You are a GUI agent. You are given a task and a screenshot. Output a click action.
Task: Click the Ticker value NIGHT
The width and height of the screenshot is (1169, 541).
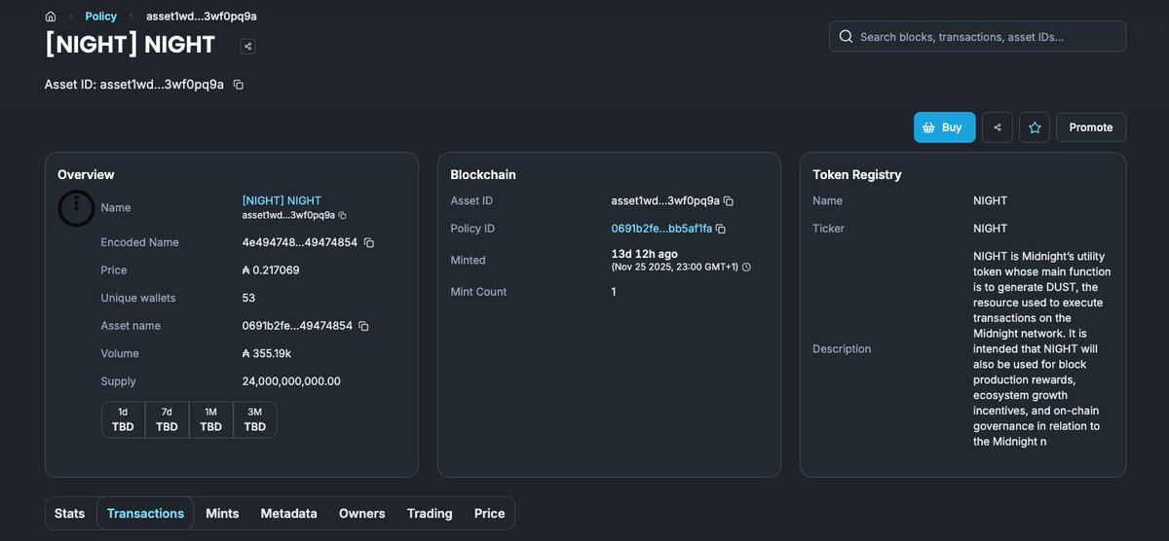pyautogui.click(x=991, y=229)
